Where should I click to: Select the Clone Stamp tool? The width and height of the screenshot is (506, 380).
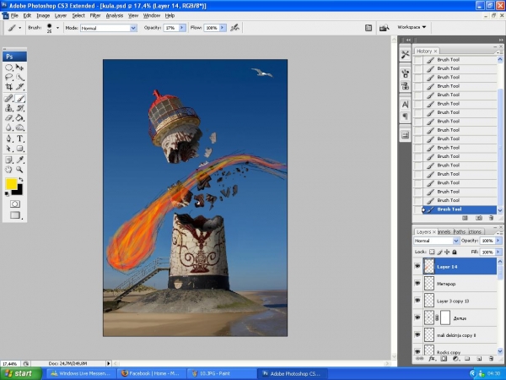8,108
